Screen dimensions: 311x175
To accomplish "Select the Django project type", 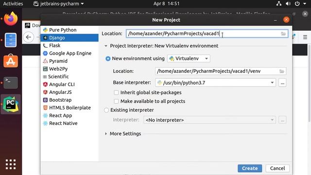I will coord(69,38).
